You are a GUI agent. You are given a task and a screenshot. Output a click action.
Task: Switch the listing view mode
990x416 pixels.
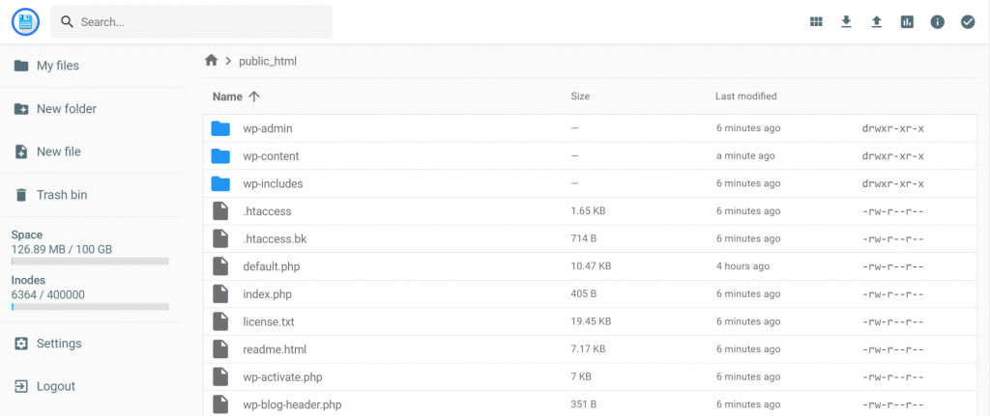click(x=816, y=21)
